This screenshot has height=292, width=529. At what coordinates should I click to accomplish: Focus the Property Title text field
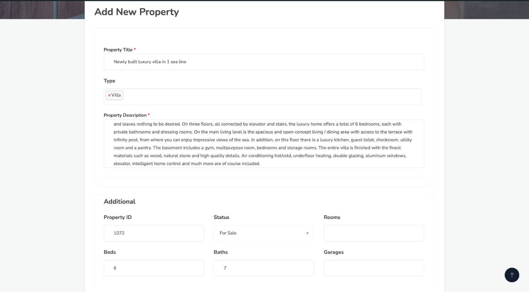264,62
